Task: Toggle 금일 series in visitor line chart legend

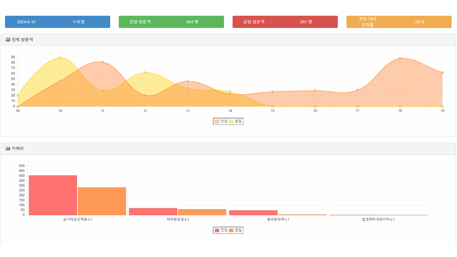Action: tap(235, 121)
